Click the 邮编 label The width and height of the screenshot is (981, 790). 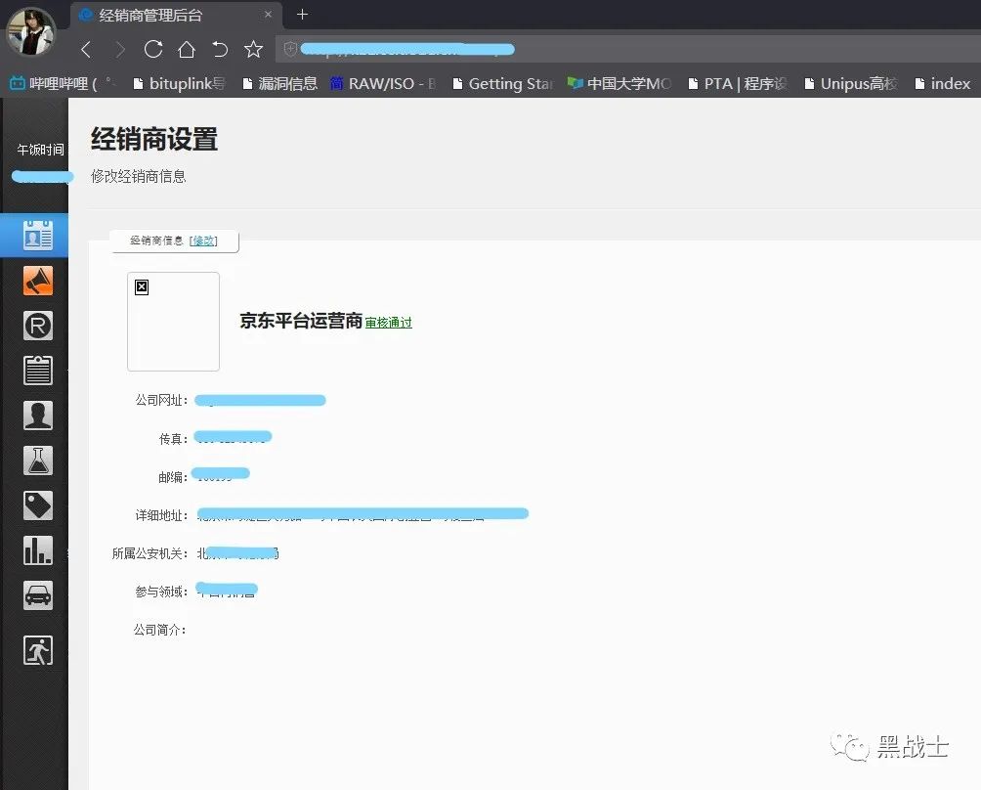(173, 477)
